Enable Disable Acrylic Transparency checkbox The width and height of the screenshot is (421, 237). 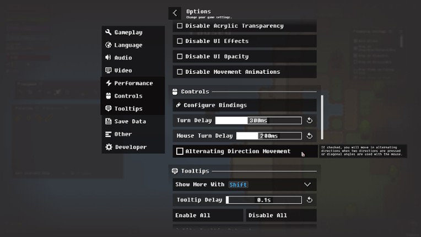point(180,26)
